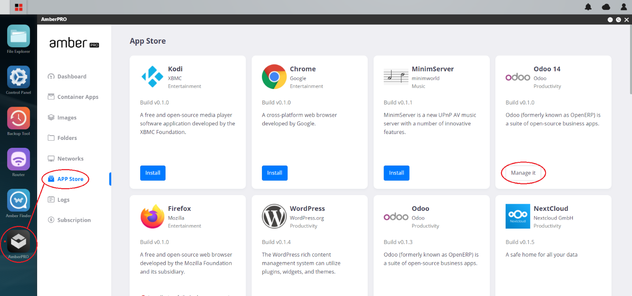Click Build v0.1.1 on MinimServer card
The height and width of the screenshot is (296, 632).
click(x=398, y=102)
